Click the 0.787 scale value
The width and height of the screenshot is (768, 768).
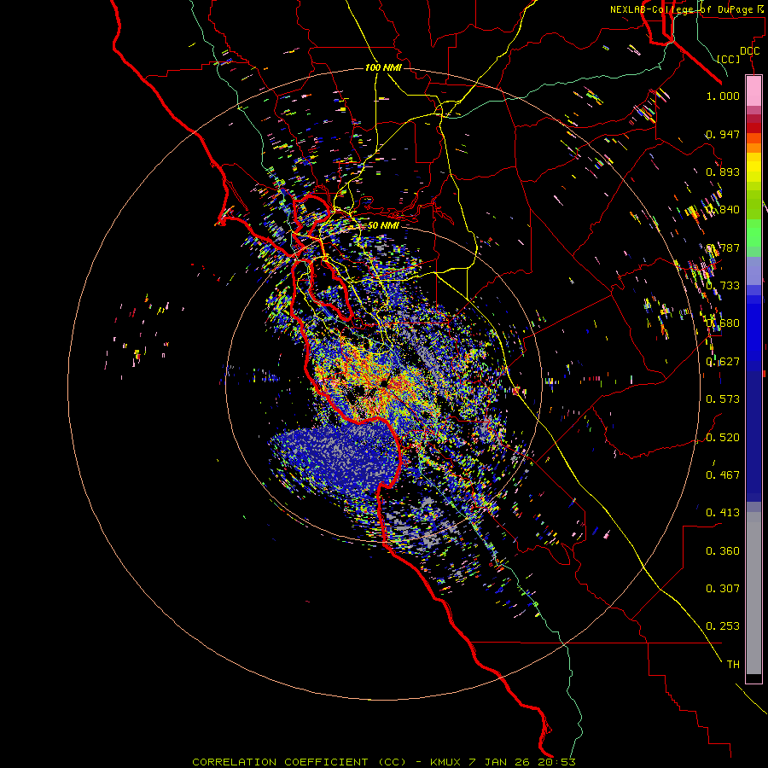[x=723, y=247]
